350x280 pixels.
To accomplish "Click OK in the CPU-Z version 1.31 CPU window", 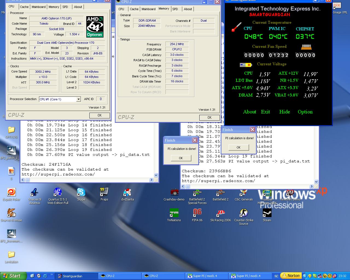I will 100,115.
